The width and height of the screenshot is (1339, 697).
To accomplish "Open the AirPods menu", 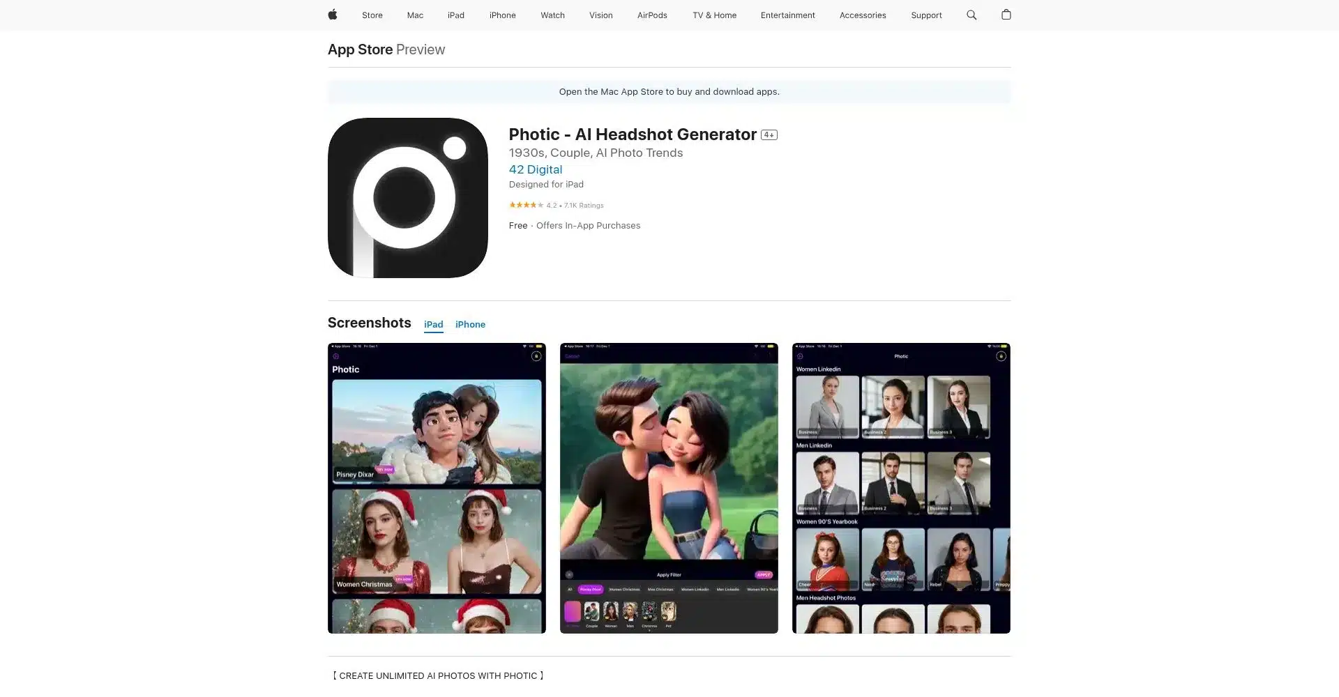I will pos(651,15).
